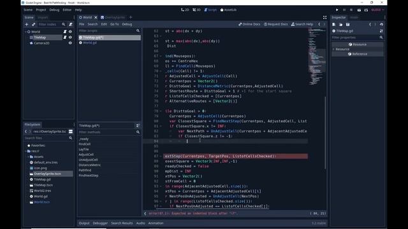Jump to UnAdjustCell method

coord(89,160)
